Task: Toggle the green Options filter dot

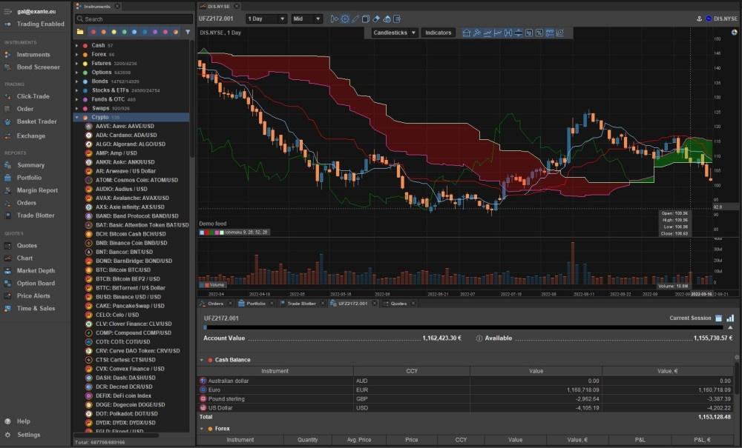Action: tap(124, 32)
